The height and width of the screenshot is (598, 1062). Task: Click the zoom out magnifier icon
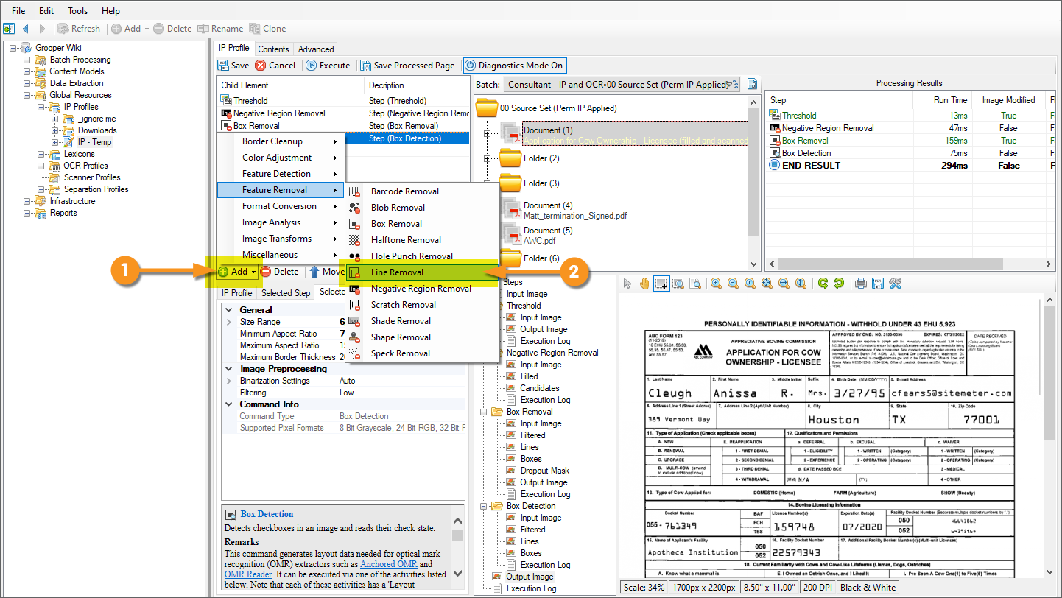733,284
